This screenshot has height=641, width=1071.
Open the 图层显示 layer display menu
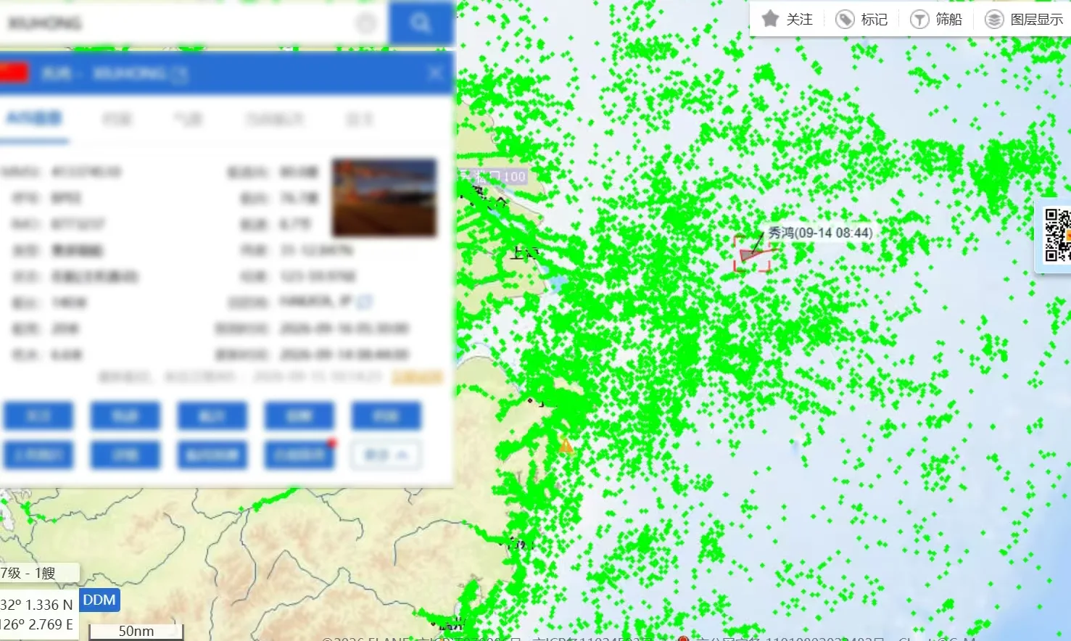[x=1025, y=20]
